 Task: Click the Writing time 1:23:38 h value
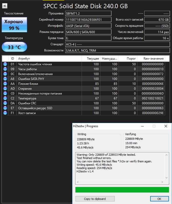[x=83, y=143]
